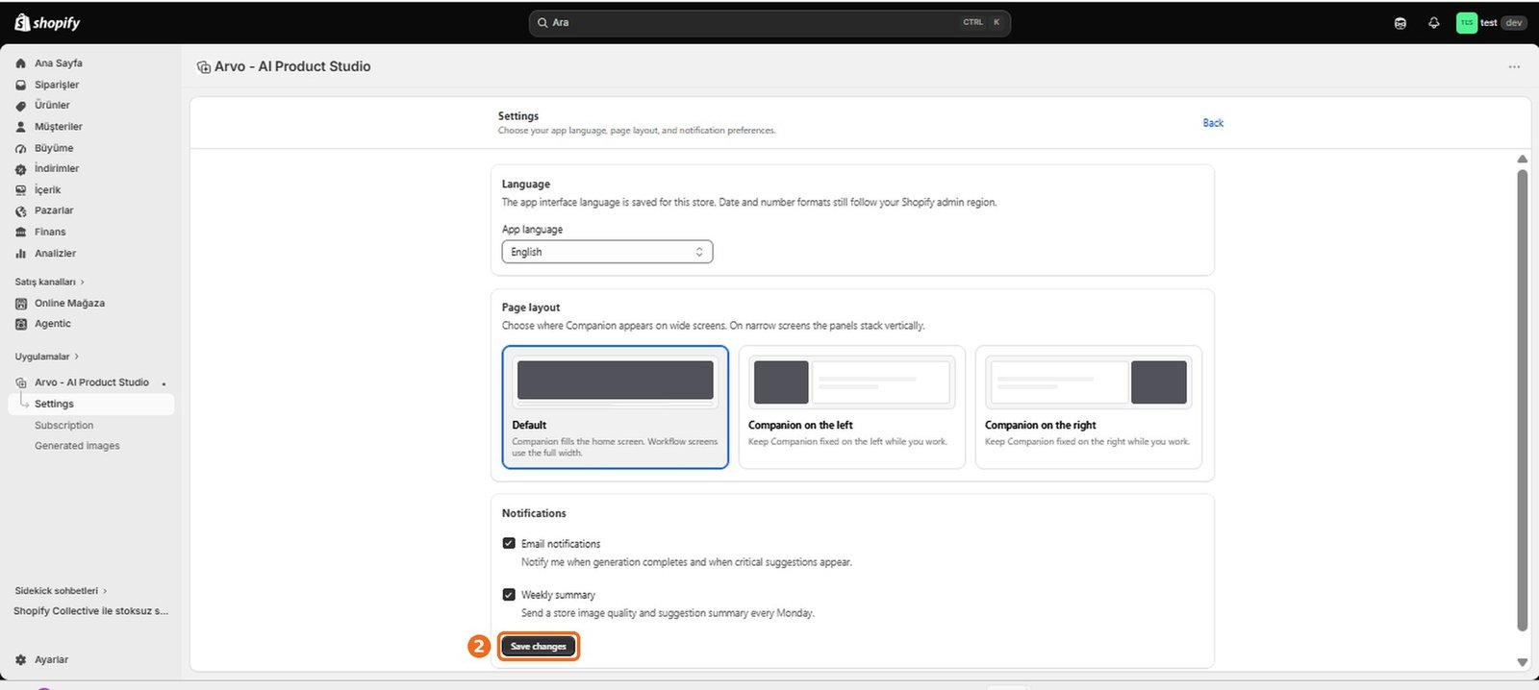Click the Arvo icon in page title
Viewport: 1539px width, 690px height.
(x=204, y=67)
